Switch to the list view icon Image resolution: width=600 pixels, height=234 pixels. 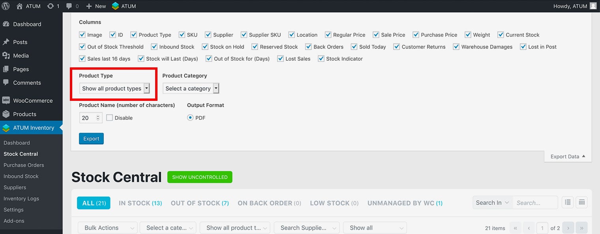(x=568, y=202)
